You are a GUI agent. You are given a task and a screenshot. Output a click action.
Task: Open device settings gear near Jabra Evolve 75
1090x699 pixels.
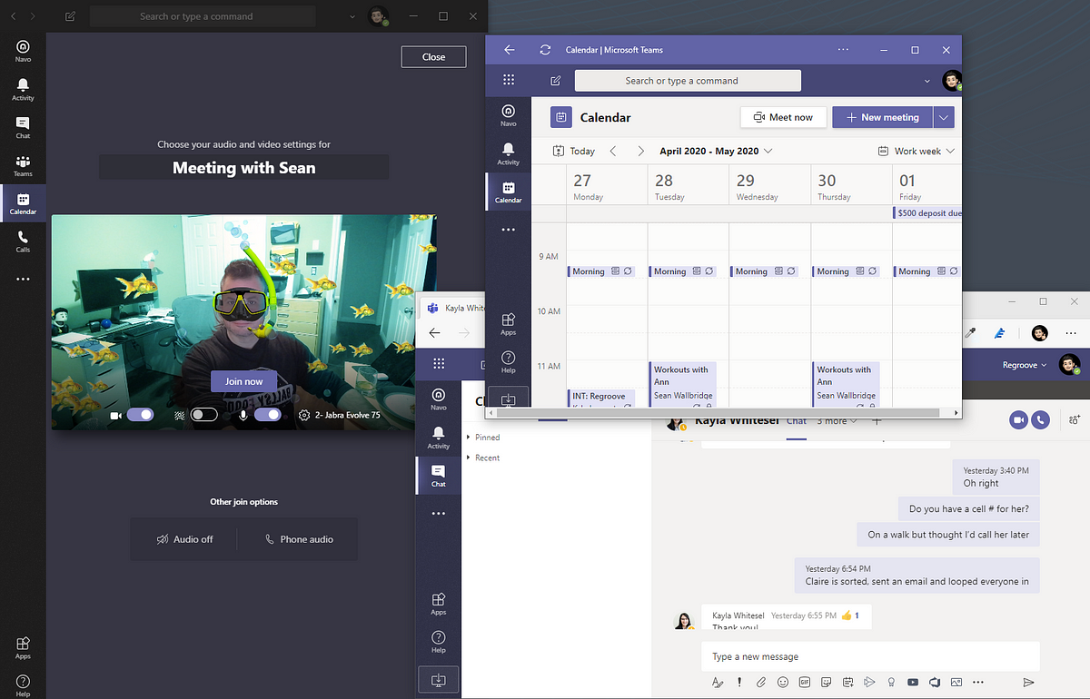[x=303, y=416]
